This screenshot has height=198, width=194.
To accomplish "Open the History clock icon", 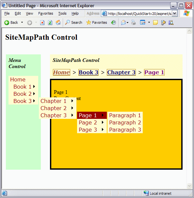I will [x=113, y=22].
